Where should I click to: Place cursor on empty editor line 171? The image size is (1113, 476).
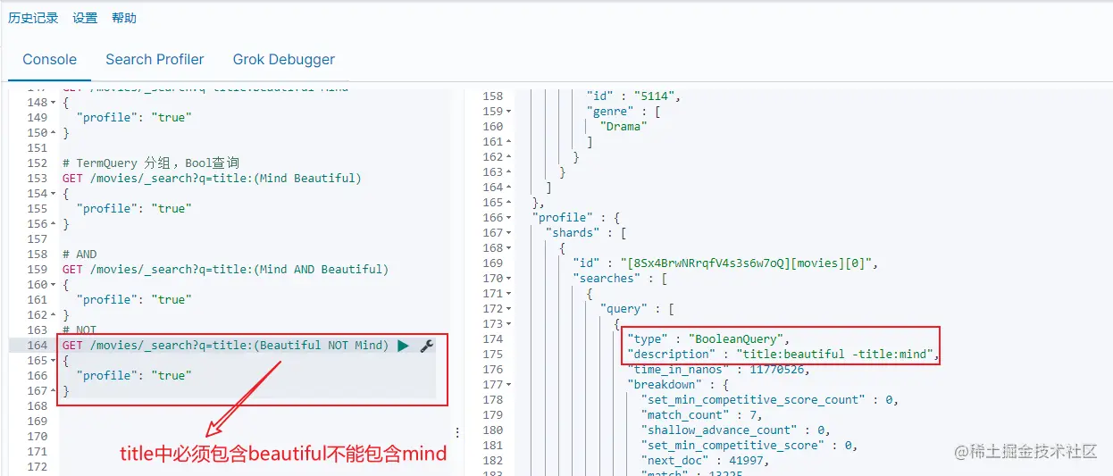pyautogui.click(x=250, y=452)
